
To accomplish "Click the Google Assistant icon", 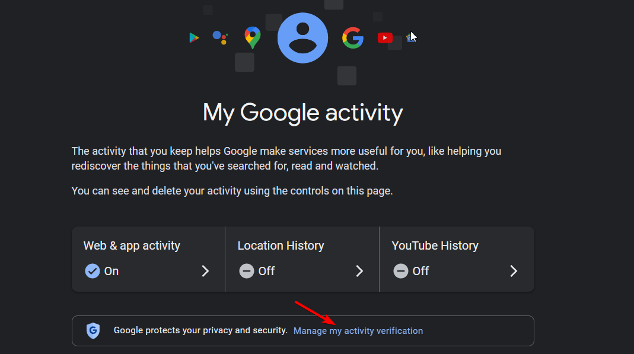I will click(x=220, y=38).
